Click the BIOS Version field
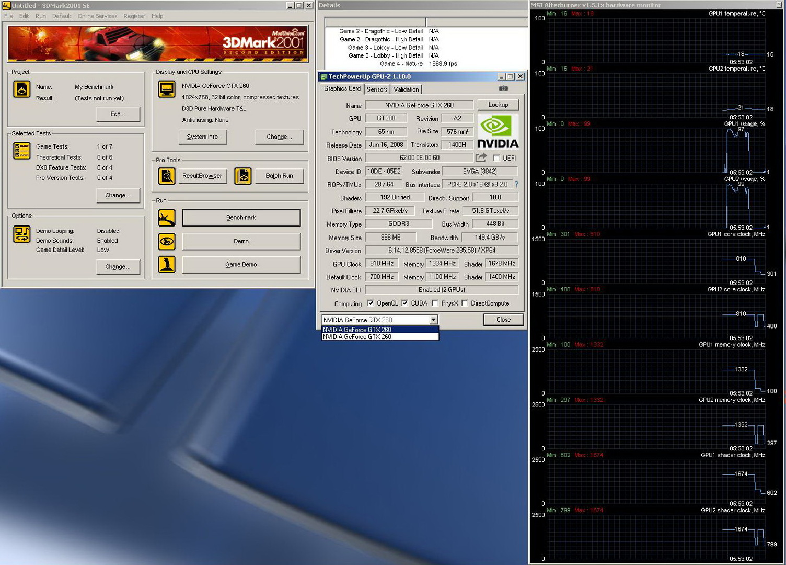This screenshot has height=565, width=786. point(419,158)
